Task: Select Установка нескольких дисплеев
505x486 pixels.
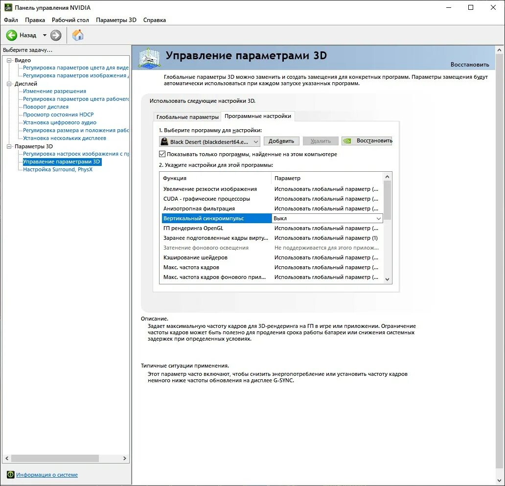Action: [65, 138]
